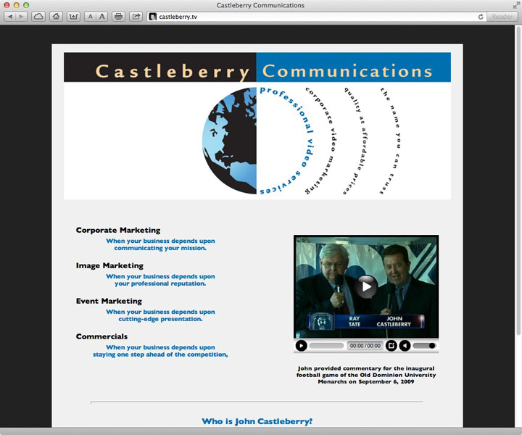
Task: Go back using the browser back arrow
Action: (x=9, y=16)
